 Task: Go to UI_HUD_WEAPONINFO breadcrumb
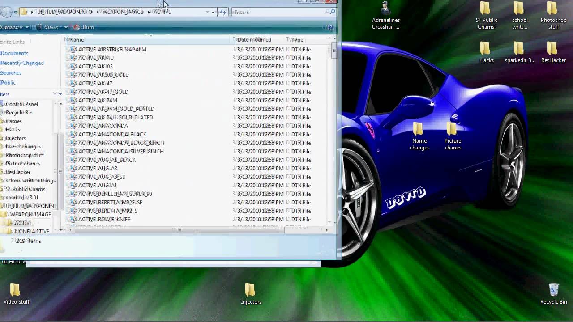point(64,12)
